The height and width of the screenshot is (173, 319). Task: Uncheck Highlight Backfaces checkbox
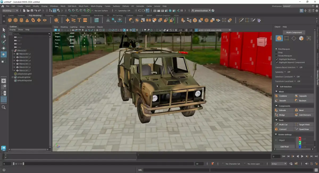click(277, 59)
